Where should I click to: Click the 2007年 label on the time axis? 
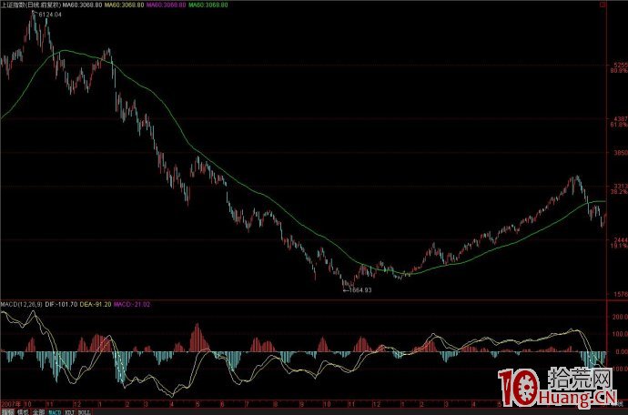(x=11, y=401)
